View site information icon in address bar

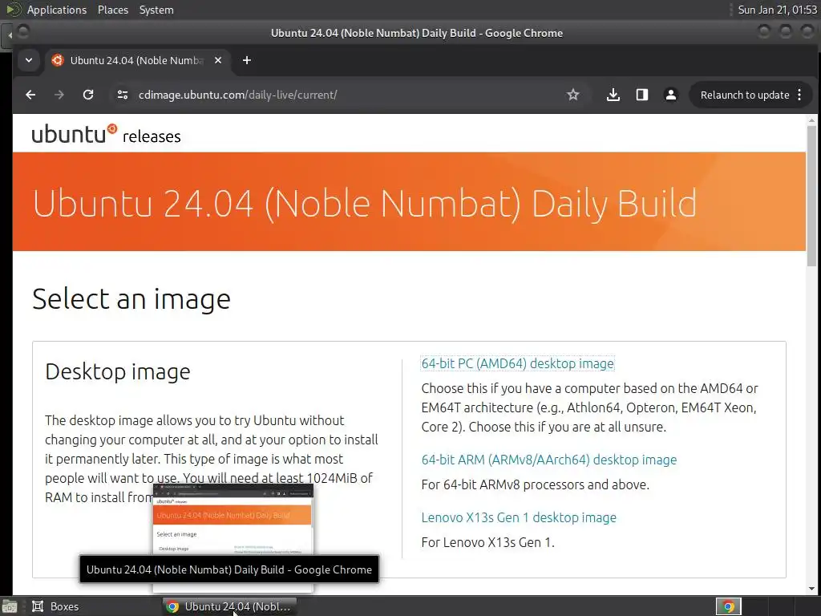click(123, 95)
